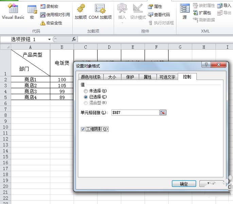Toggle 使用相对引用 option
The image size is (233, 204).
[x=55, y=15]
